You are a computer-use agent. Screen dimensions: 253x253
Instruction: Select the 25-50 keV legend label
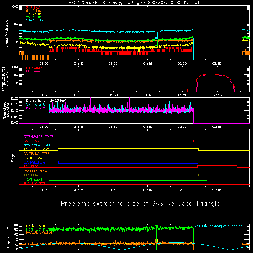click(35, 17)
